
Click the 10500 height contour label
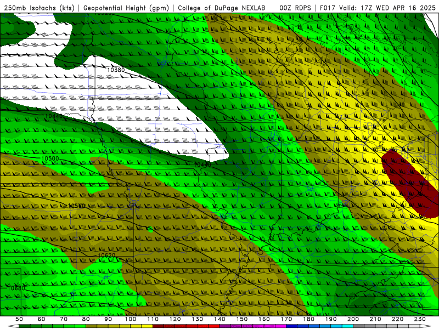(50, 158)
